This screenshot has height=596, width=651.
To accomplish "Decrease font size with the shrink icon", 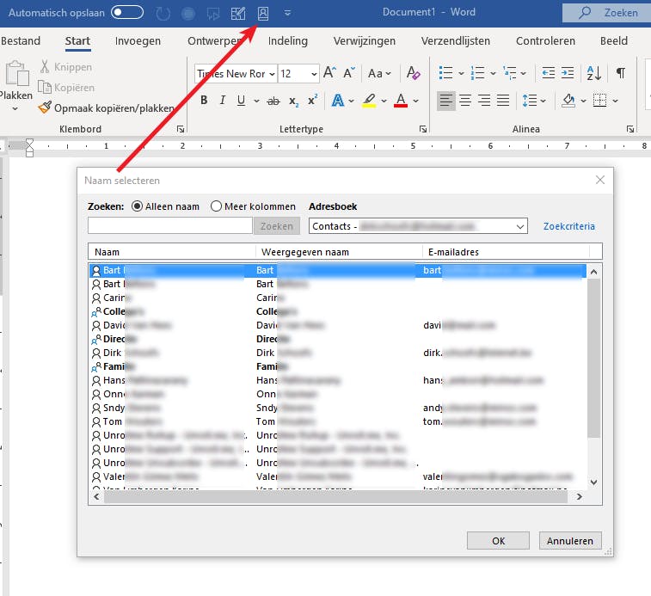I will click(349, 73).
